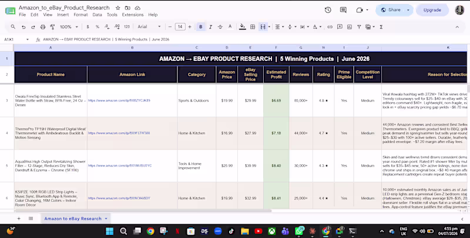Open the Format menu
The height and width of the screenshot is (238, 470).
pyautogui.click(x=80, y=15)
